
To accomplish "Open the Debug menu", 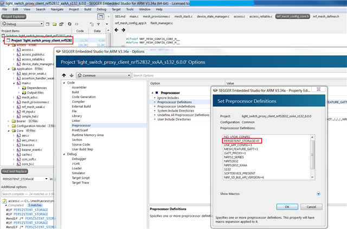I will coord(101,9).
